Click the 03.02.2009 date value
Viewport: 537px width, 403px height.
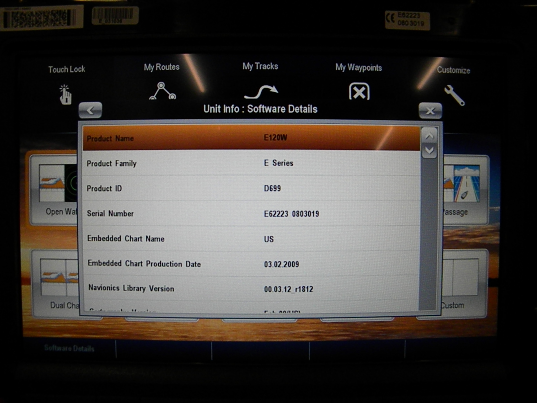[281, 264]
